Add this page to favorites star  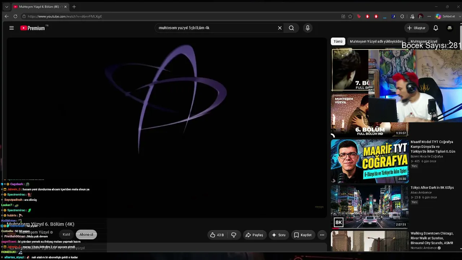tap(350, 16)
